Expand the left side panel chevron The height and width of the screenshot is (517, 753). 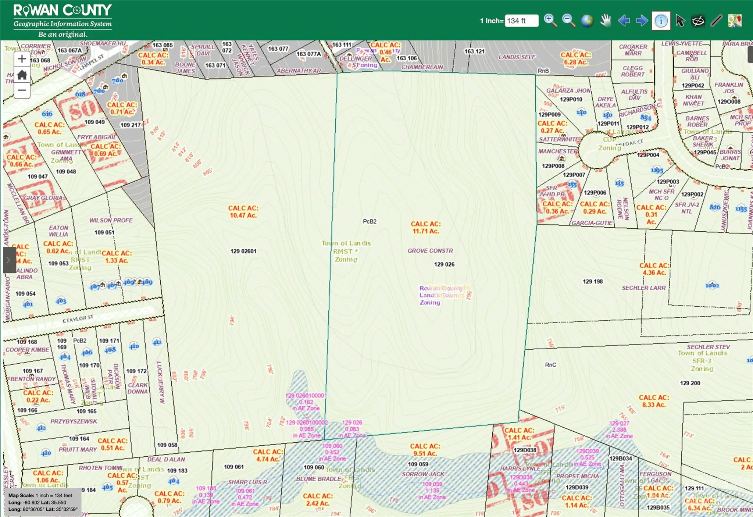point(9,260)
